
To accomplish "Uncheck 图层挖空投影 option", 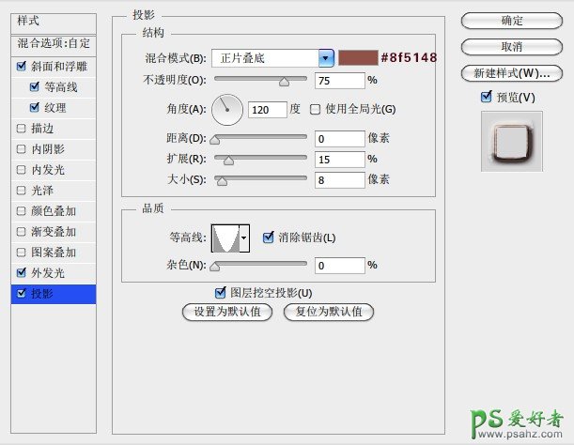I will (x=222, y=292).
